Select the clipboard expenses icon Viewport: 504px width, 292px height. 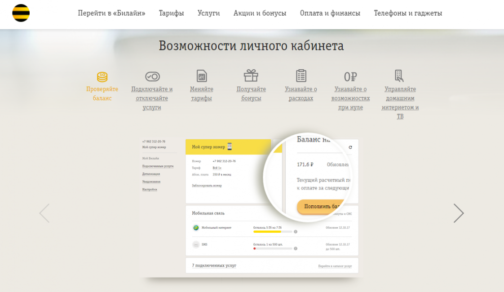pos(301,75)
